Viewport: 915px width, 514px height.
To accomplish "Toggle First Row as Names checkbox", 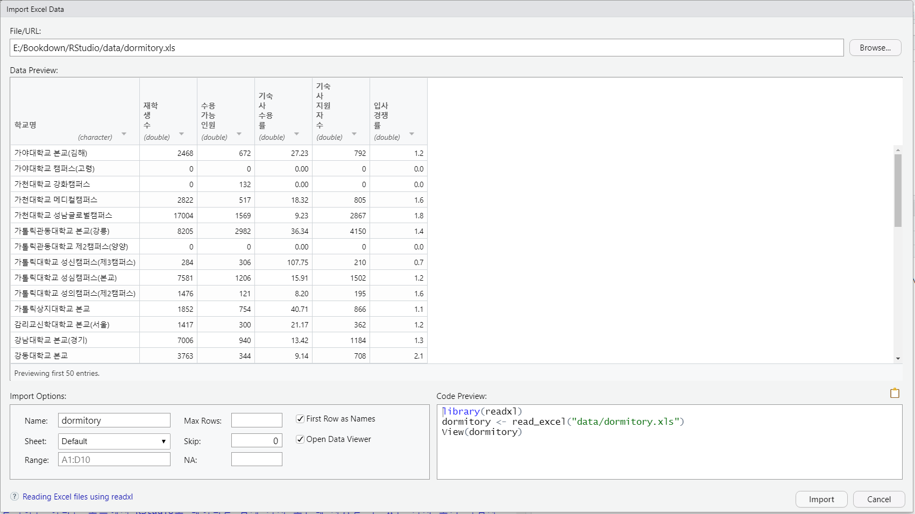I will click(x=300, y=419).
